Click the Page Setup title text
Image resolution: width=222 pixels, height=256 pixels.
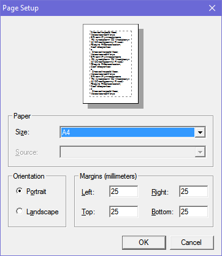click(20, 8)
